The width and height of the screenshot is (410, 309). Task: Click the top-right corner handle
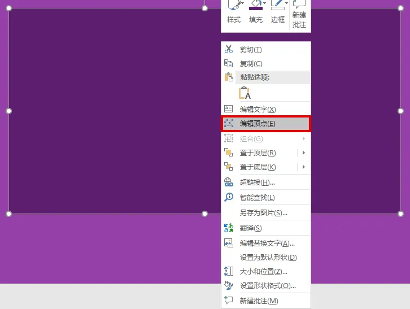[x=400, y=8]
